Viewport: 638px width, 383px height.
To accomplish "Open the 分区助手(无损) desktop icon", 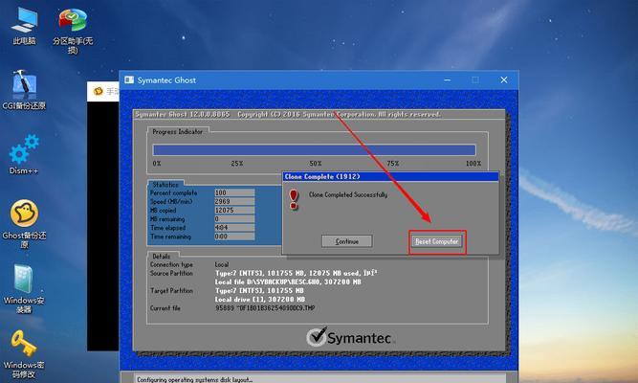I will pos(73,30).
